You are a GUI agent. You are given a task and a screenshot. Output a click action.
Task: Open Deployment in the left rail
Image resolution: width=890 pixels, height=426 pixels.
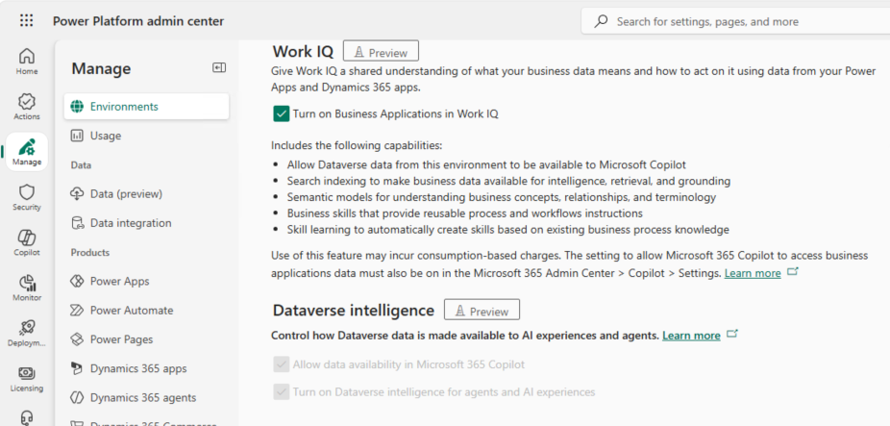click(x=27, y=334)
